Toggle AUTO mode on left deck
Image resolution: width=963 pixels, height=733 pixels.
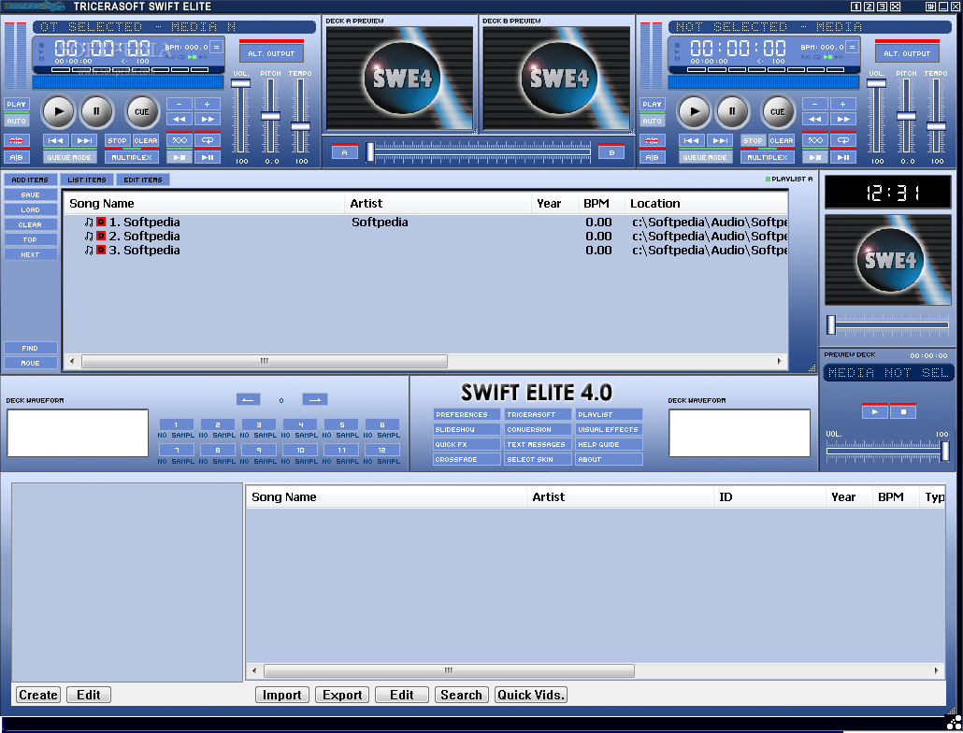[16, 121]
